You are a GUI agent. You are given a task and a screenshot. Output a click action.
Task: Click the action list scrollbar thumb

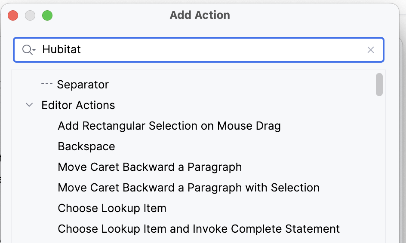point(379,85)
